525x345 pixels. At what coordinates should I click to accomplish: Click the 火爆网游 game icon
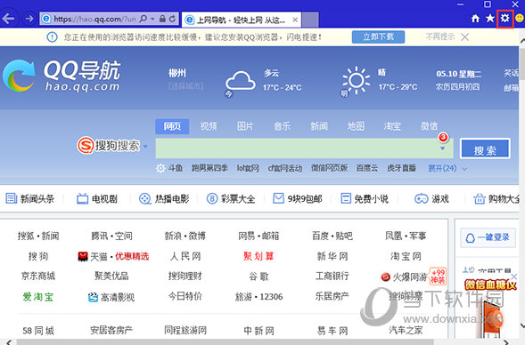(x=386, y=277)
